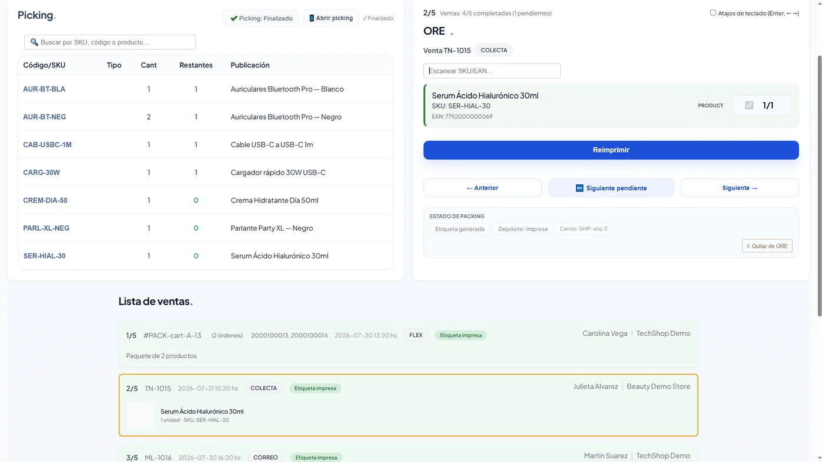Select the #PACK-cart-A-13 sale in the list

409,345
